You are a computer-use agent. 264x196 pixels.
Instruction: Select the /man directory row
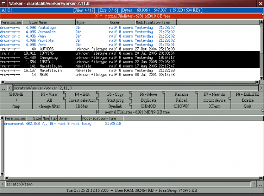click(130, 36)
